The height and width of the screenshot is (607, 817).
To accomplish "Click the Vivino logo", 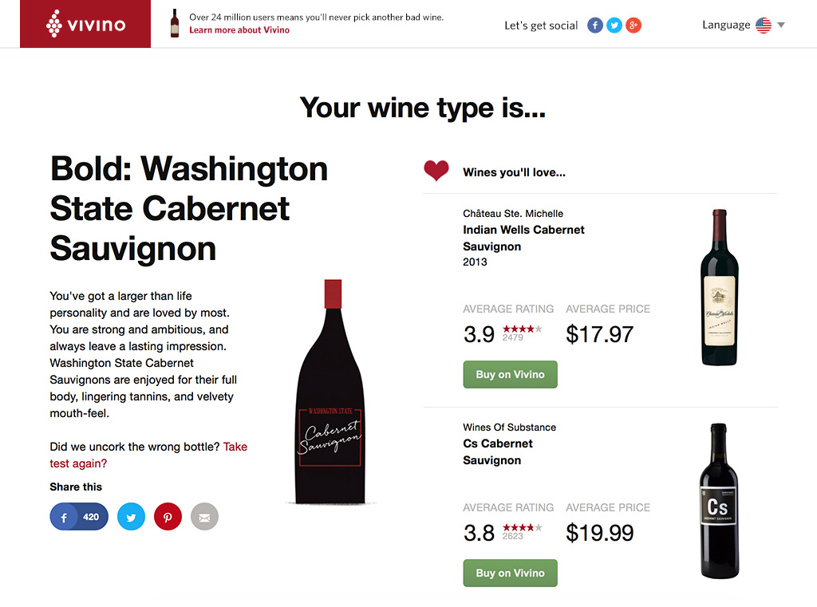I will pos(85,24).
